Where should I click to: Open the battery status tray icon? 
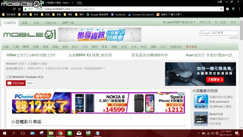coord(204,133)
